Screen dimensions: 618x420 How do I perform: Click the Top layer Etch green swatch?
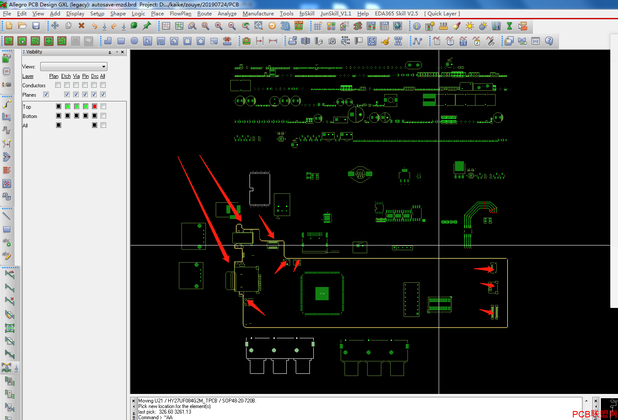pos(68,106)
